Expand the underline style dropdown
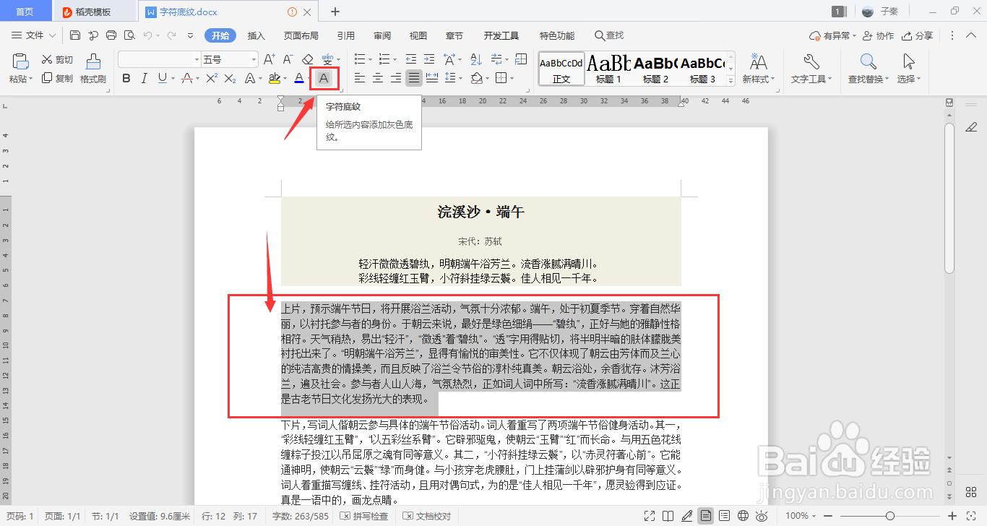The height and width of the screenshot is (526, 987). coord(172,78)
